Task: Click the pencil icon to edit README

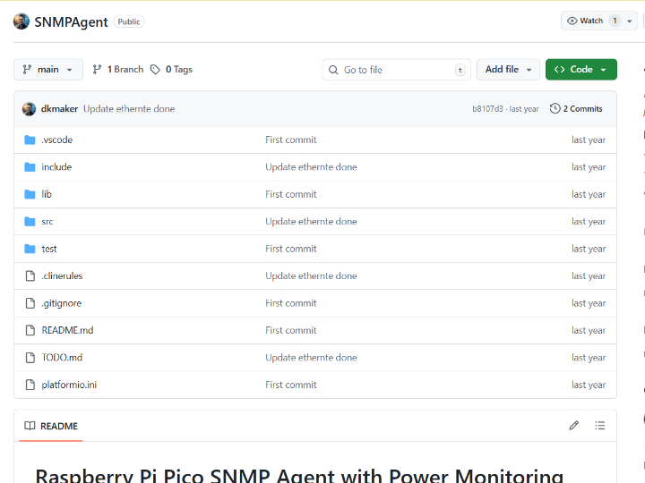Action: tap(574, 426)
